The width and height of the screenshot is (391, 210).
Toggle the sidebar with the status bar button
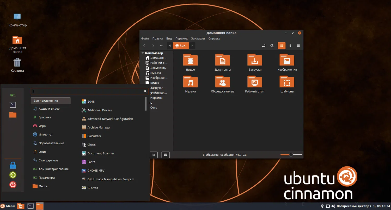click(166, 155)
